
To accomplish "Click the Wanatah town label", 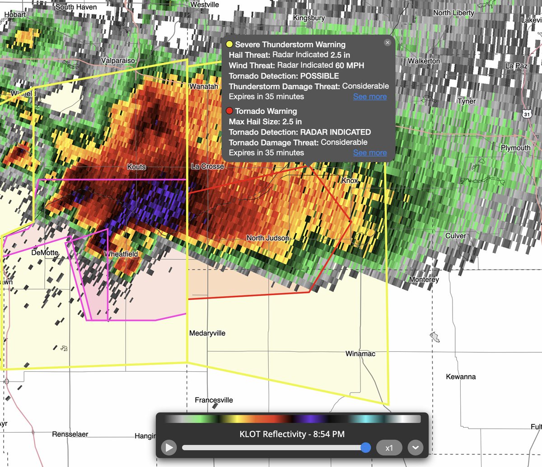I will tap(204, 87).
